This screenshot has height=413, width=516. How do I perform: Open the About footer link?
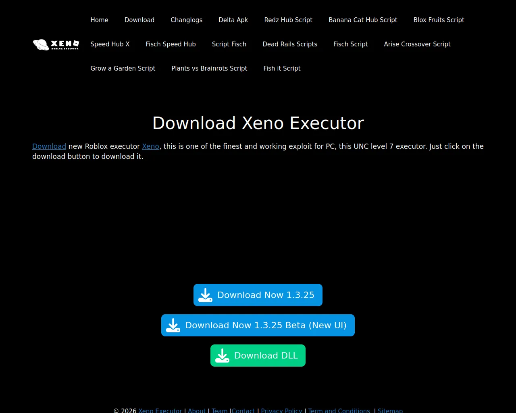(197, 411)
